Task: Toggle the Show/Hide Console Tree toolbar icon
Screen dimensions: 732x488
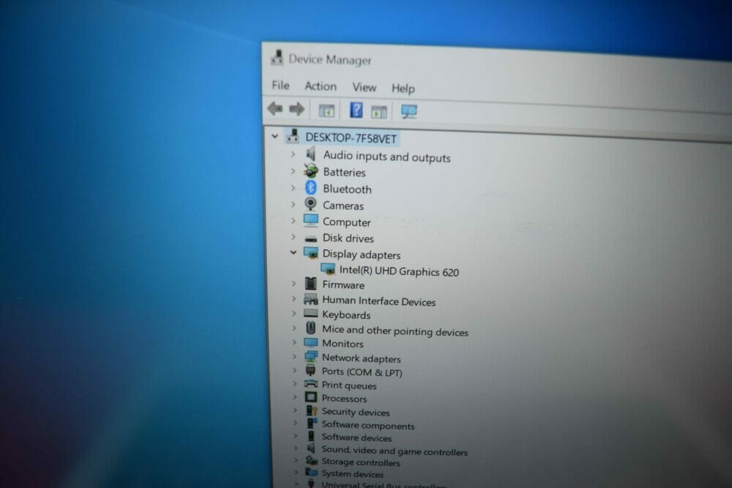Action: [x=326, y=110]
